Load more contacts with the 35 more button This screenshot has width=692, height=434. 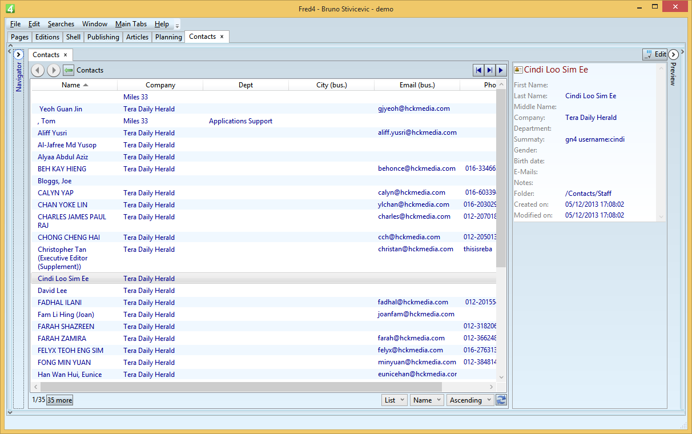pyautogui.click(x=60, y=400)
